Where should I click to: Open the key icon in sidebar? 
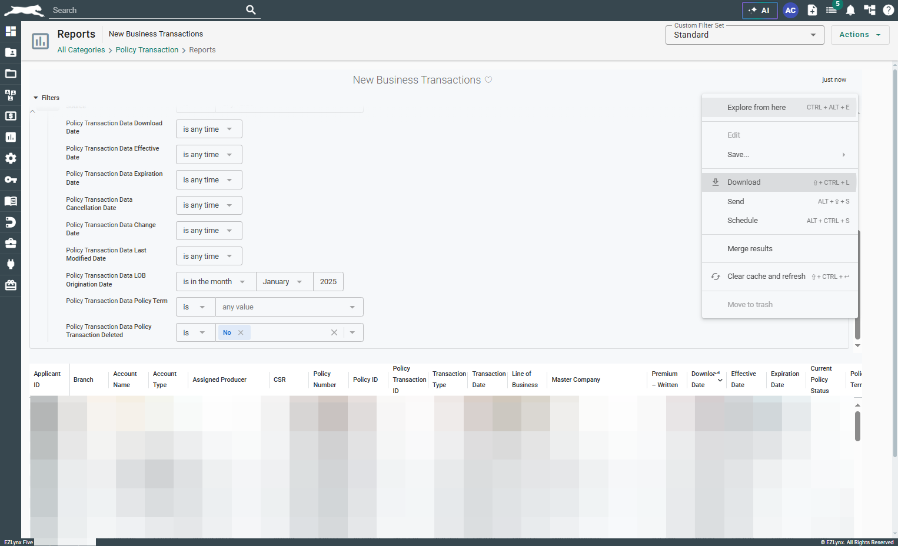point(11,179)
